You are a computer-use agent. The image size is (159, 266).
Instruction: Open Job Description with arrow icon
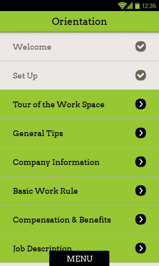click(x=140, y=248)
